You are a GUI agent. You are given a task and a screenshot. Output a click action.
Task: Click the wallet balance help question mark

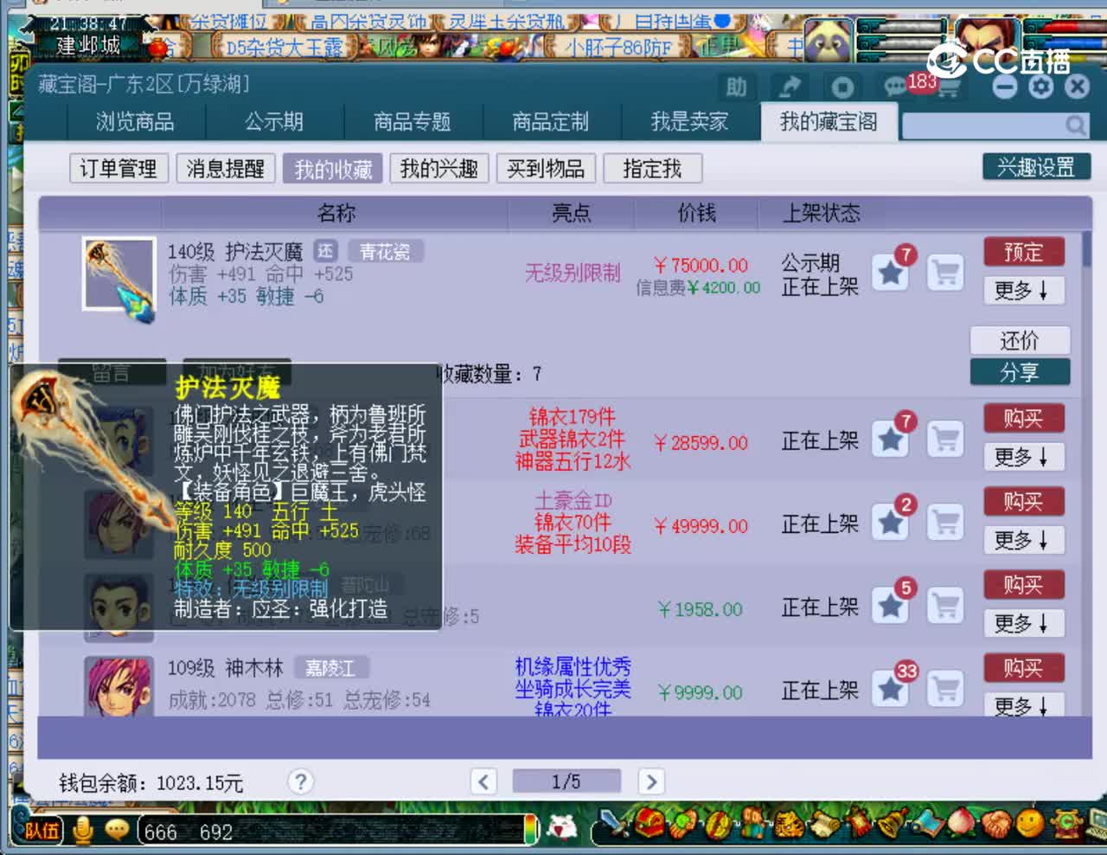tap(300, 781)
